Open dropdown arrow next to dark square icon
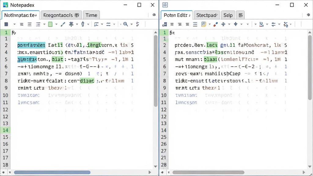313x176 pixels. pyautogui.click(x=14, y=24)
